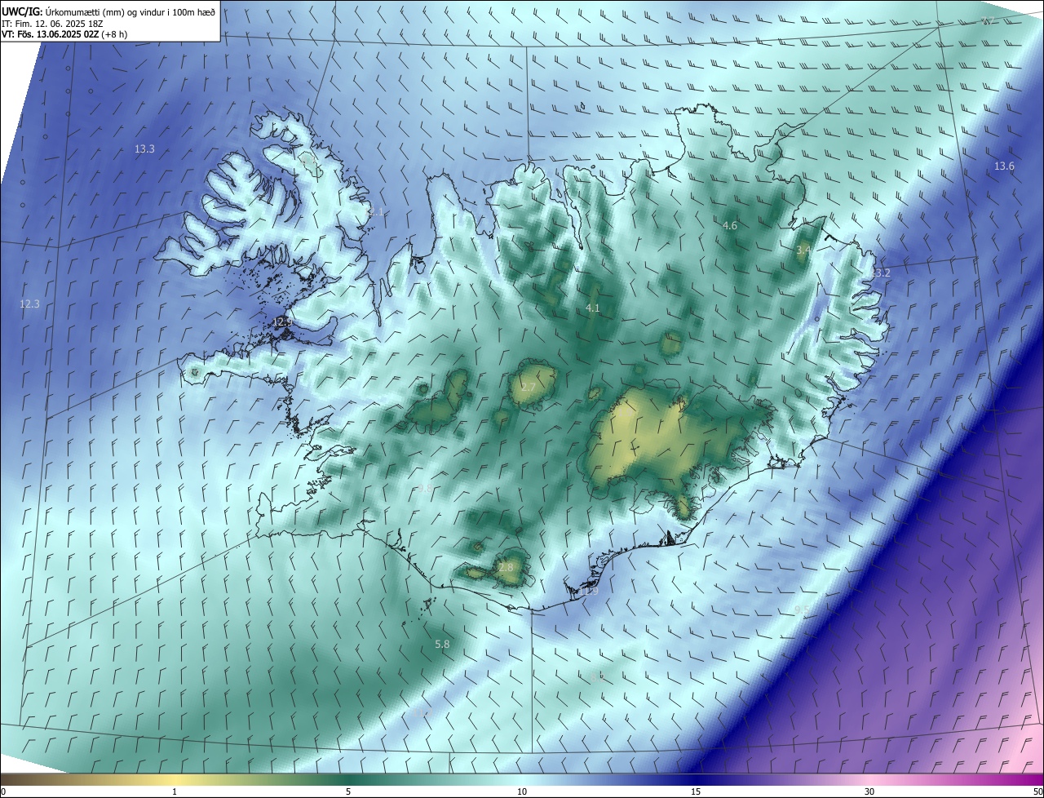Click the color scale label 50
This screenshot has height=798, width=1044.
[x=1037, y=791]
